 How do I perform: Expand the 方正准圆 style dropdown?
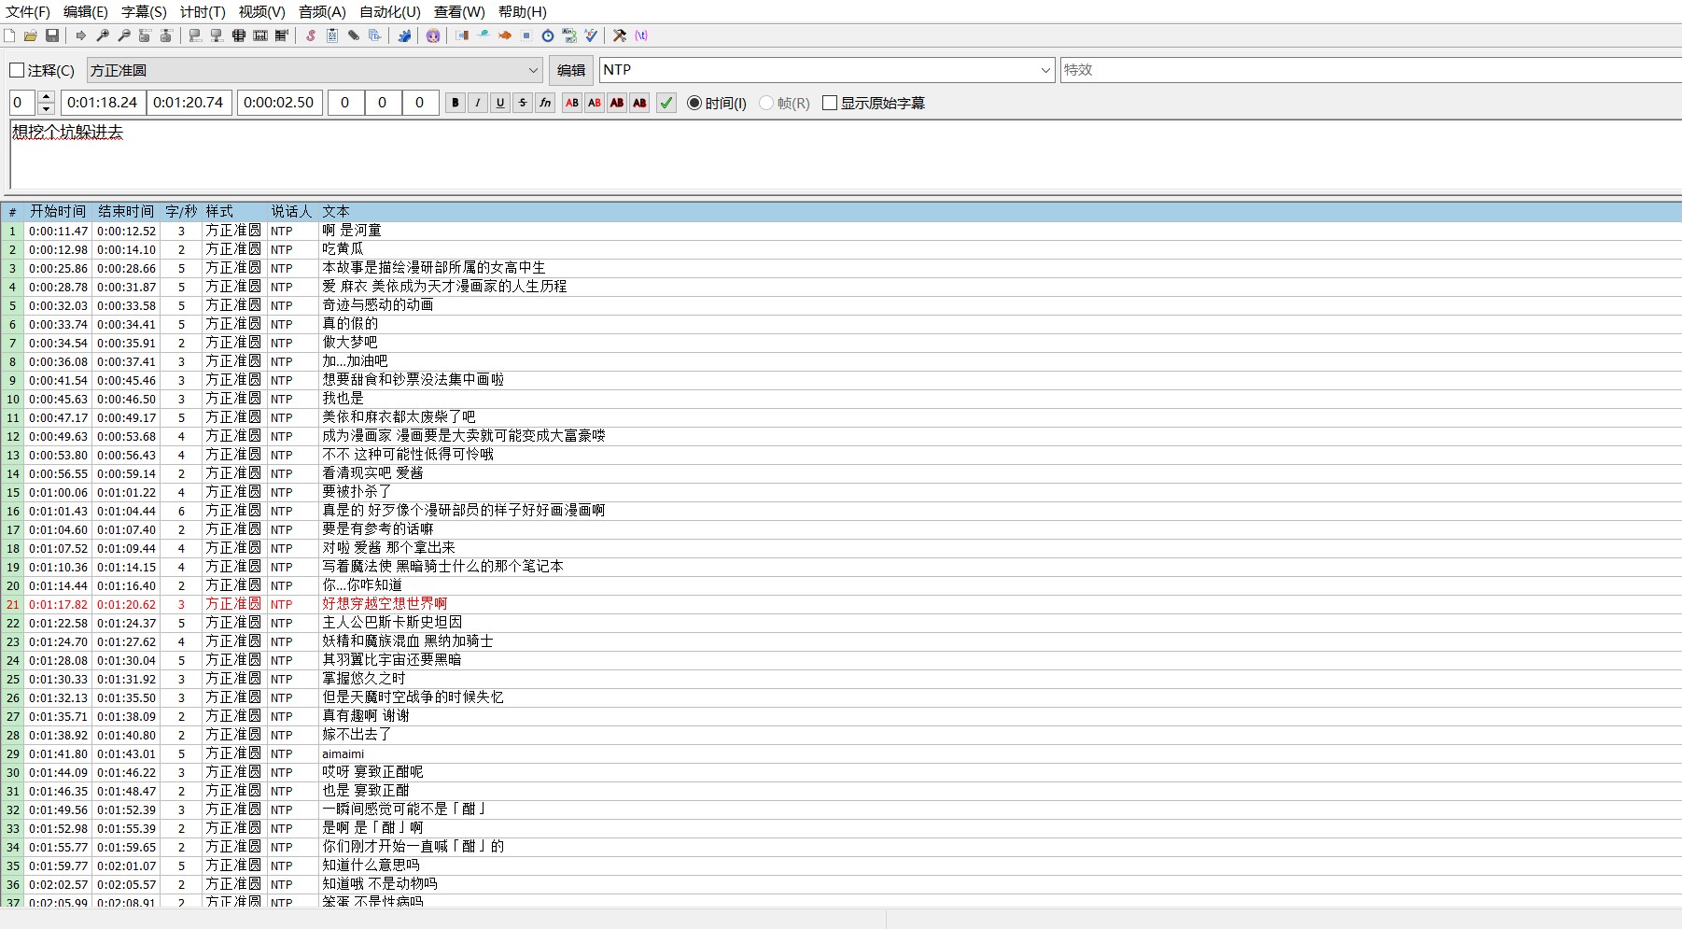(x=533, y=70)
